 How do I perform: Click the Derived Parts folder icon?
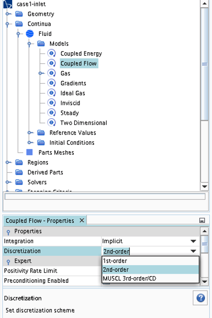pyautogui.click(x=19, y=172)
